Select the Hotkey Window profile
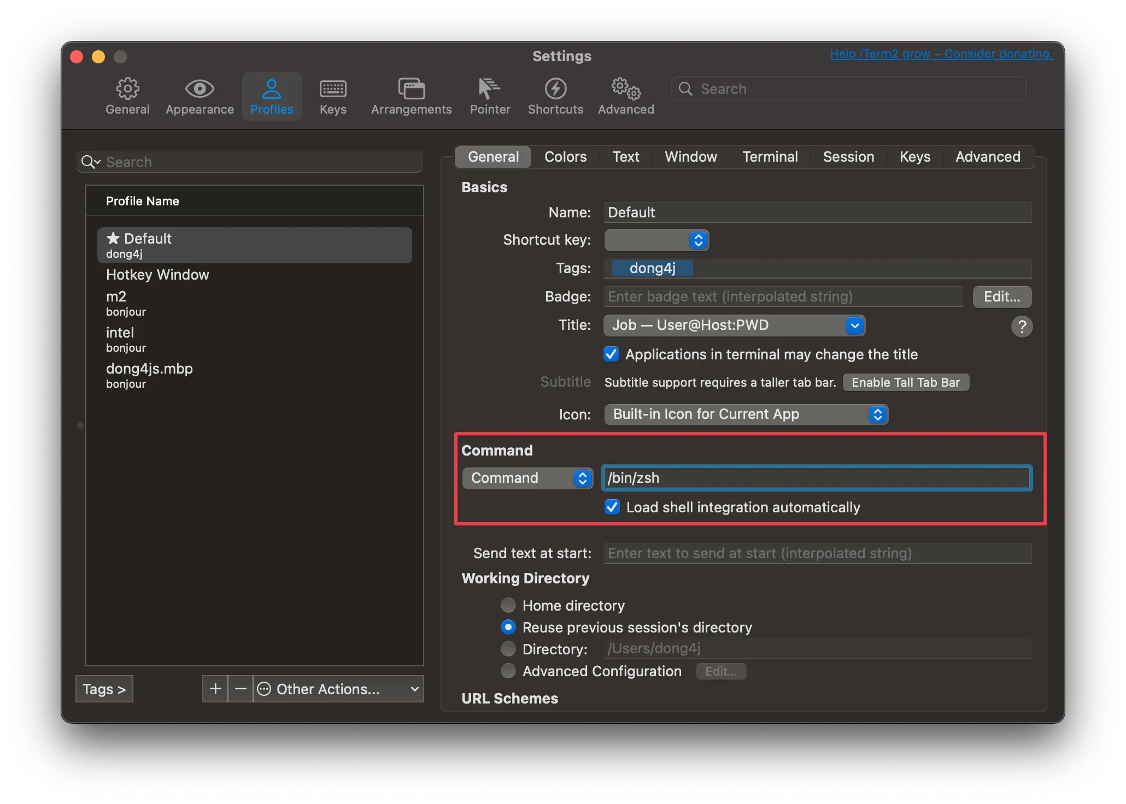 coord(157,275)
